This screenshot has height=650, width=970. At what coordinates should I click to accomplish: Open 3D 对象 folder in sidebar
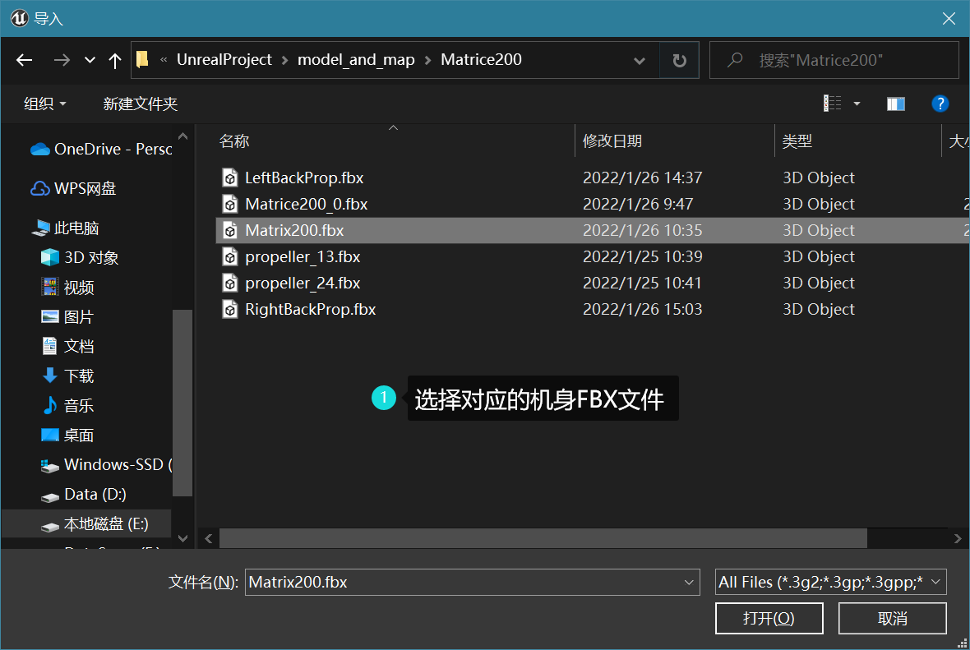[x=79, y=258]
